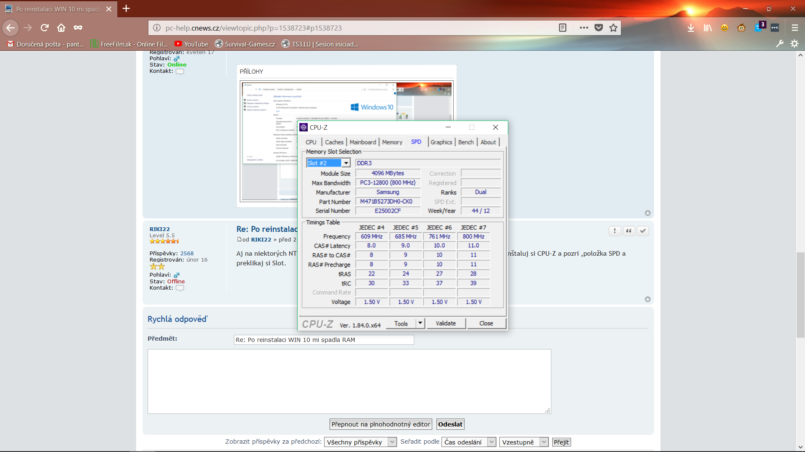
Task: Switch to Bench tab in CPU-Z
Action: (466, 142)
